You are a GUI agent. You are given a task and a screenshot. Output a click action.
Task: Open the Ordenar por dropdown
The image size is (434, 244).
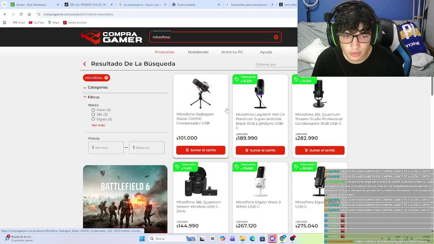[x=276, y=64]
